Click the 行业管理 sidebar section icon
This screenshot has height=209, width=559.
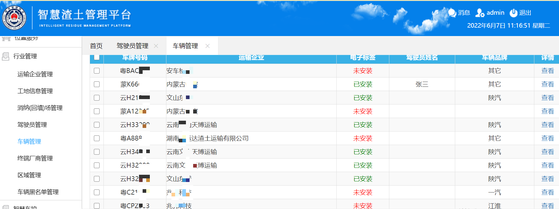point(6,56)
